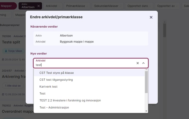Click the background page scrollbar thumb
Screen dimensions: 189x119
pos(165,30)
